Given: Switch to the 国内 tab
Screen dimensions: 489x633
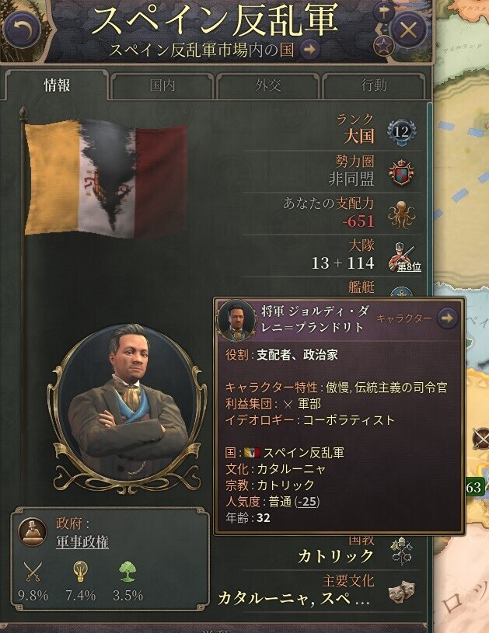Looking at the screenshot, I should pos(162,85).
